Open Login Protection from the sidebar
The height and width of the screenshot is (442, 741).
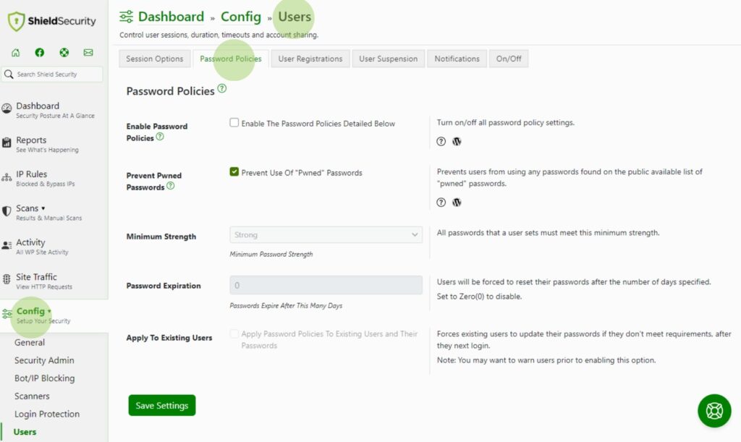click(x=49, y=414)
